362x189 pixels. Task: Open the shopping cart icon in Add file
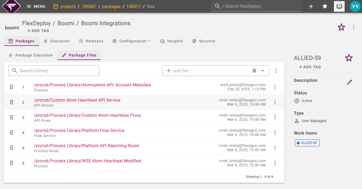coord(254,71)
